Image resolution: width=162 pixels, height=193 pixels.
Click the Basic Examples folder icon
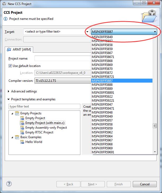tap(17, 137)
